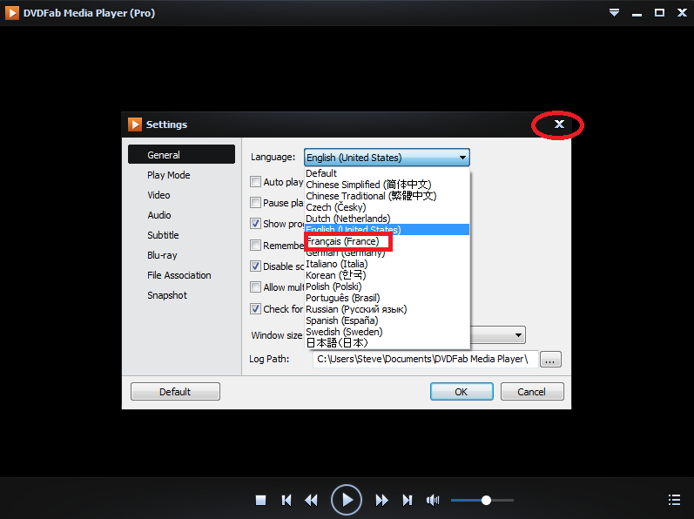Toggle the Remember checkbox
Screen dimensions: 694x519
255,245
